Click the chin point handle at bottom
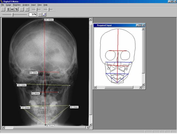The height and width of the screenshot is (134, 177). tap(45, 125)
